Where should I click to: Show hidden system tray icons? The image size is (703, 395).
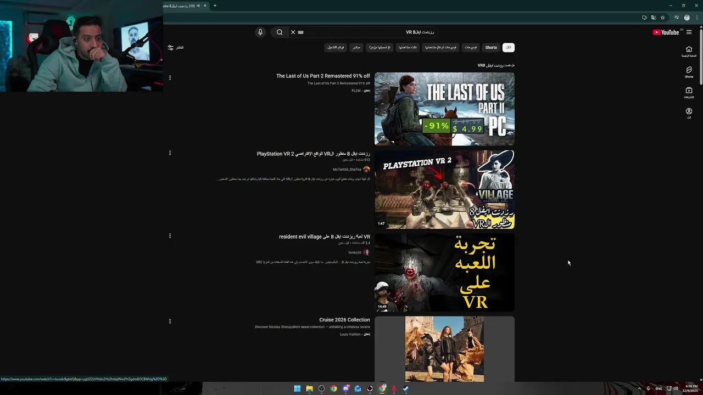pos(639,389)
